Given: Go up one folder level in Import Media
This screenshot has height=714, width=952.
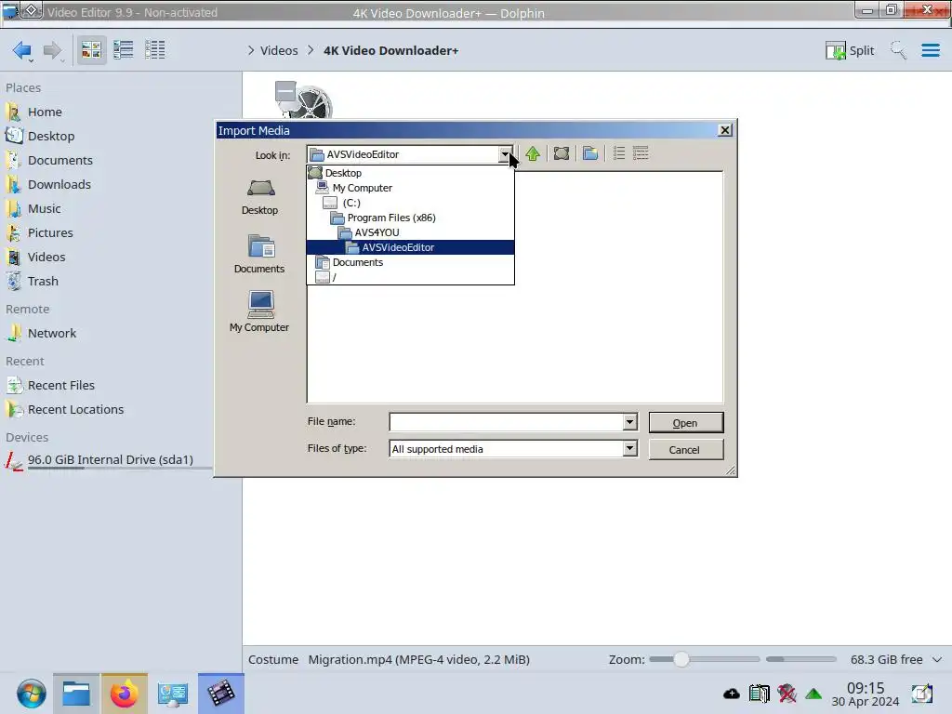Looking at the screenshot, I should (533, 153).
